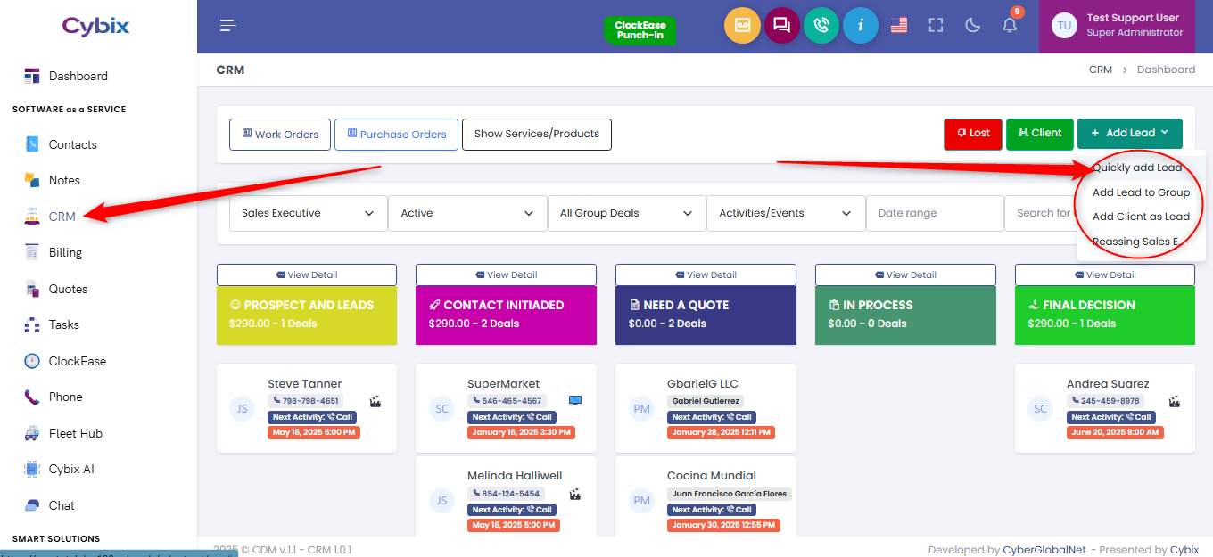Click the Cybix AI sidebar icon
1213x557 pixels.
[x=32, y=469]
